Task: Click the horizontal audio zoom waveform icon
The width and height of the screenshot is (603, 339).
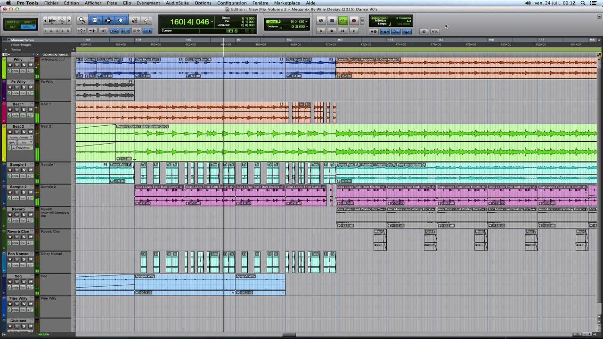Action: (52, 20)
